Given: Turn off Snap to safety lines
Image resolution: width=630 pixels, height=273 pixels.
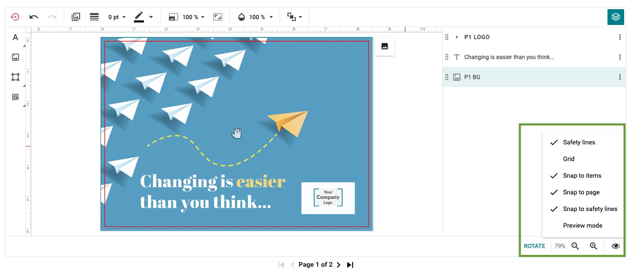Looking at the screenshot, I should (590, 209).
